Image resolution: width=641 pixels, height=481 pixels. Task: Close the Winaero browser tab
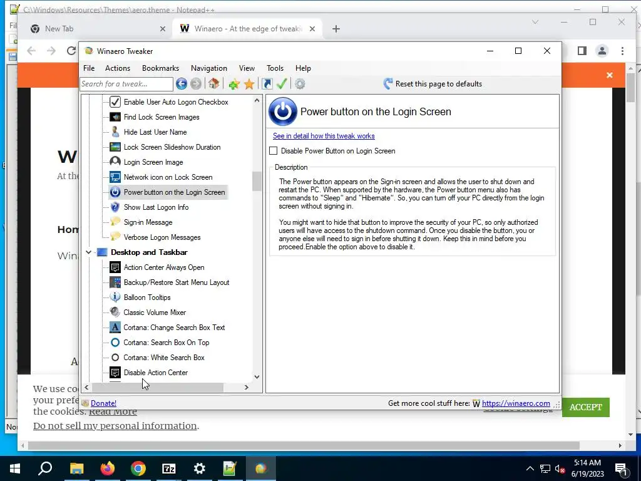coord(312,29)
